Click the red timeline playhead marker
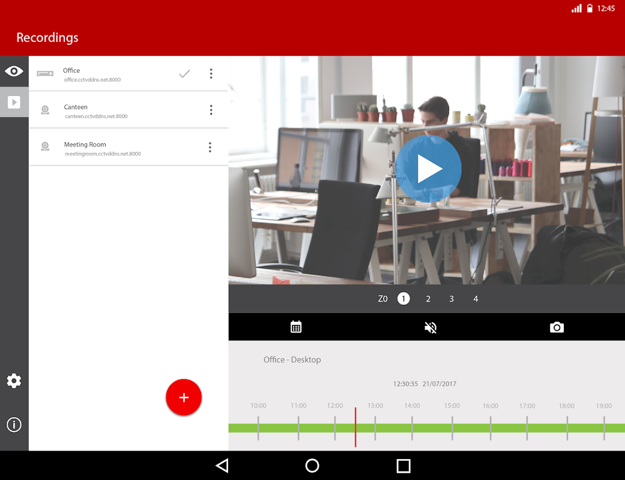Viewport: 625px width, 480px height. pyautogui.click(x=355, y=427)
